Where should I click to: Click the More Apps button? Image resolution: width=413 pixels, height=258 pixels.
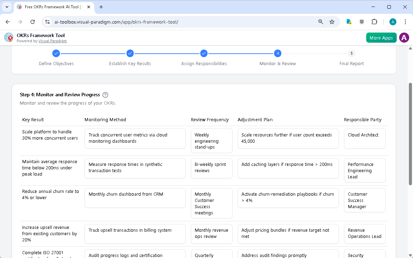381,37
